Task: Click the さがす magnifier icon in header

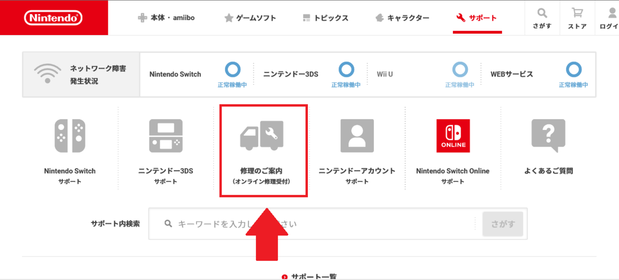Action: 542,12
